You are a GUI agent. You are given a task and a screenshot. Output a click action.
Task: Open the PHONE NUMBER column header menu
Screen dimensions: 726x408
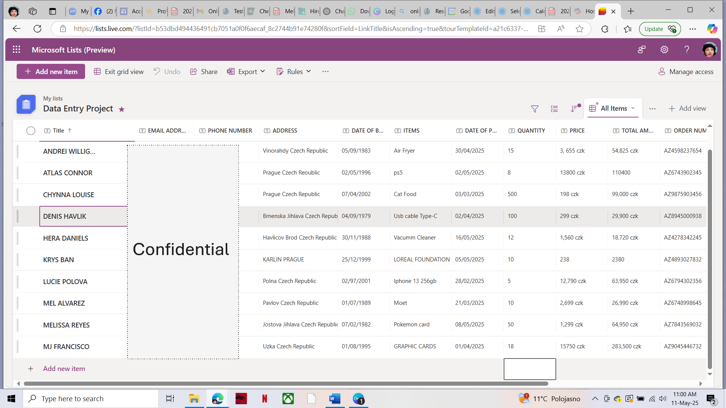coord(225,131)
